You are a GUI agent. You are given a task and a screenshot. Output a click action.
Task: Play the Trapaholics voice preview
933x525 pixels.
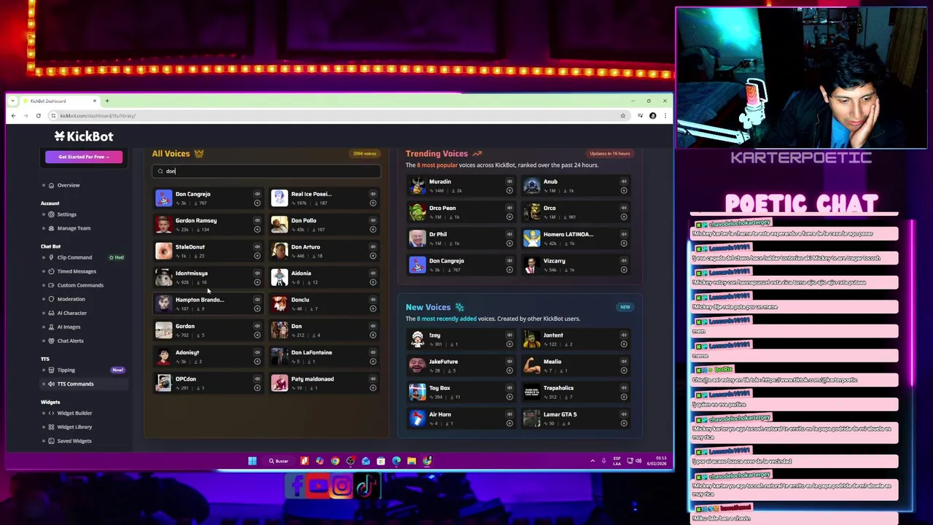point(623,388)
